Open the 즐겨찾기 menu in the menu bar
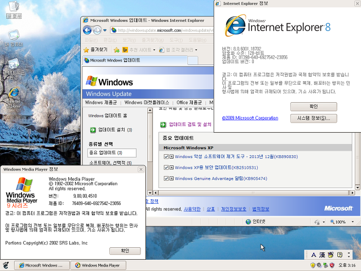The height and width of the screenshot is (271, 361). (x=153, y=40)
